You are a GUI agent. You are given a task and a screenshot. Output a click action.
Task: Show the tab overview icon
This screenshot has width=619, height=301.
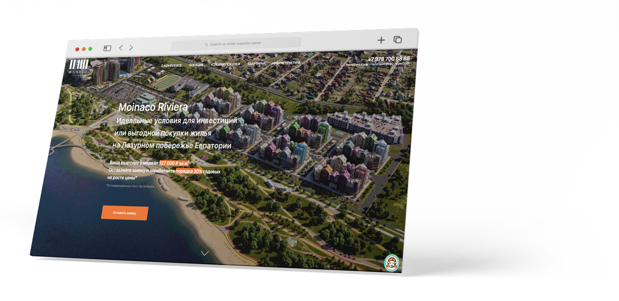coord(397,39)
